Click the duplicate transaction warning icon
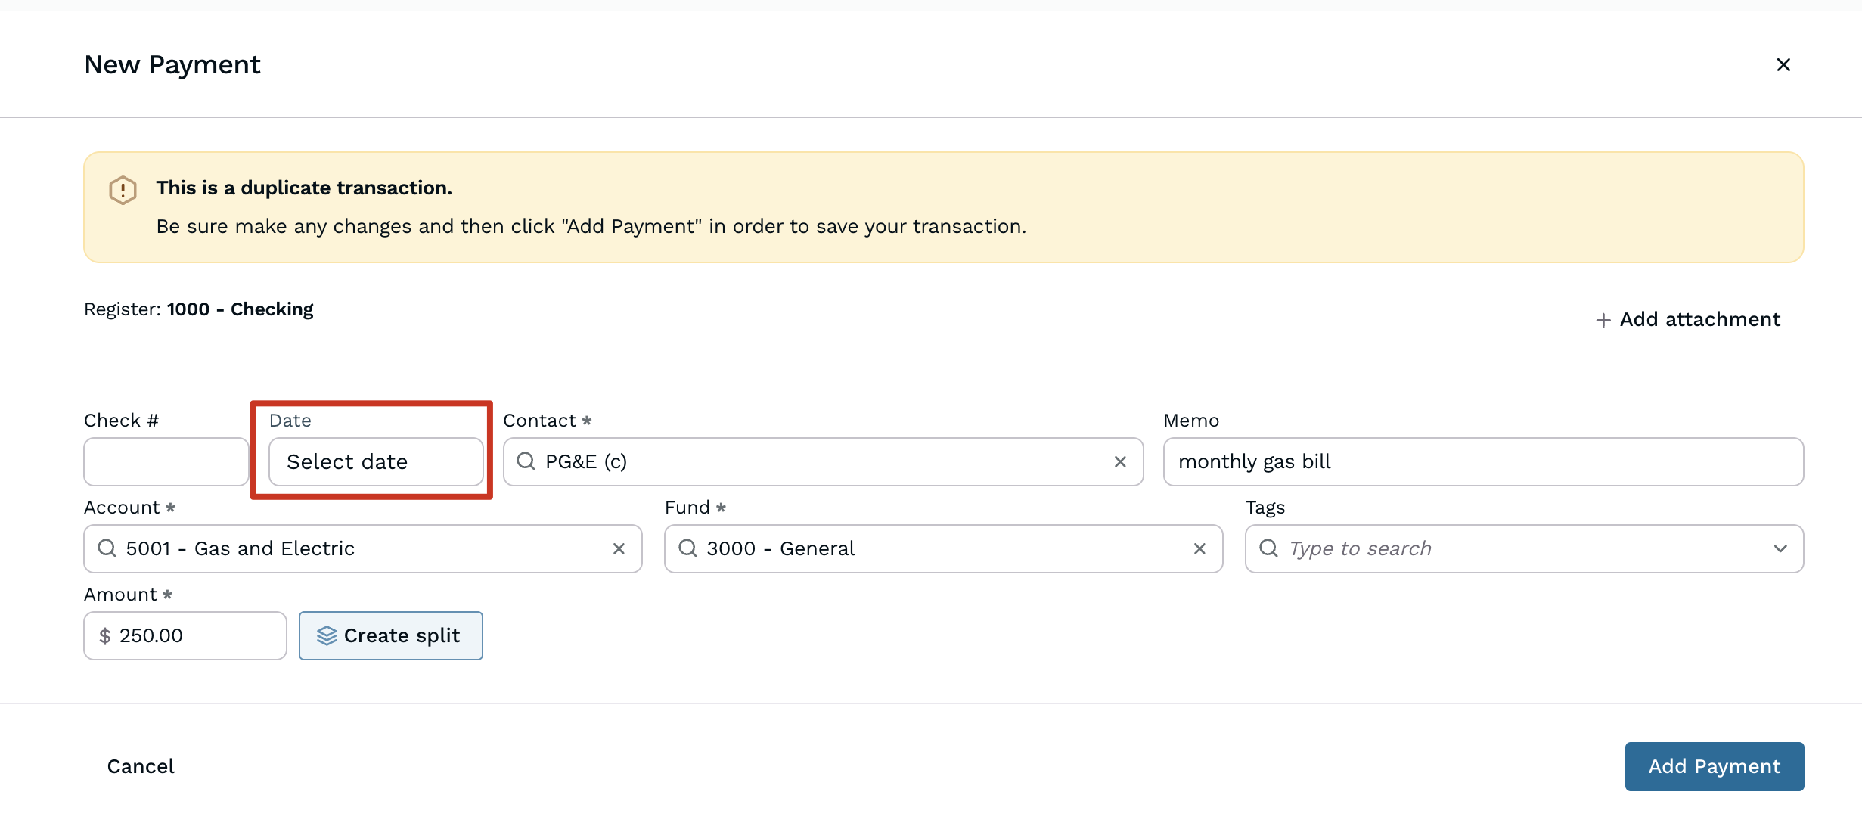The width and height of the screenshot is (1862, 826). point(123,190)
